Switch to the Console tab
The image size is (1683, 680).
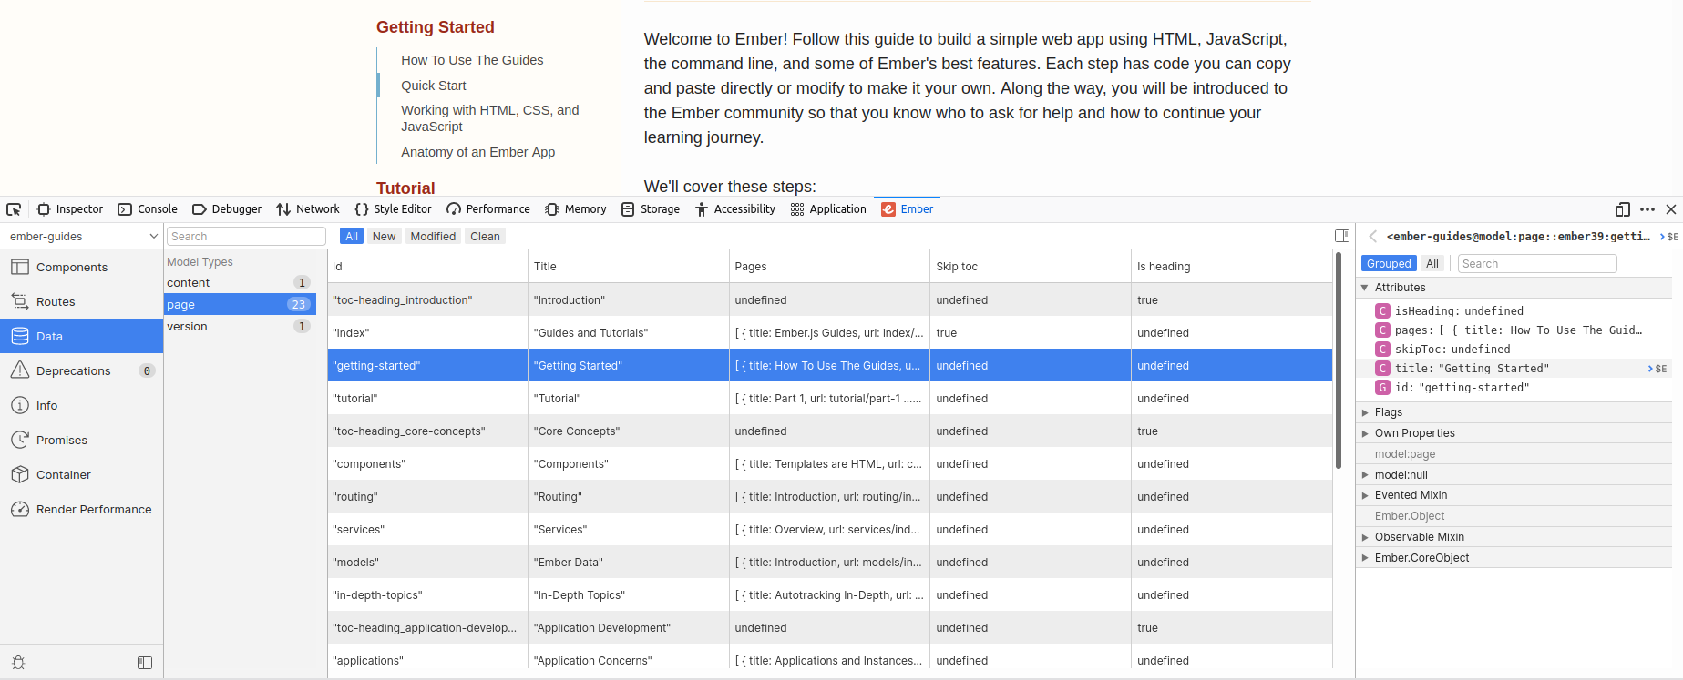click(x=148, y=209)
